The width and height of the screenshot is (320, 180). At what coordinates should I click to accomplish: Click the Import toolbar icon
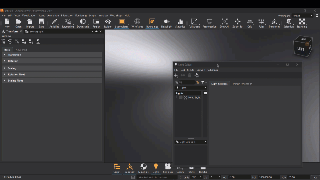point(30,23)
